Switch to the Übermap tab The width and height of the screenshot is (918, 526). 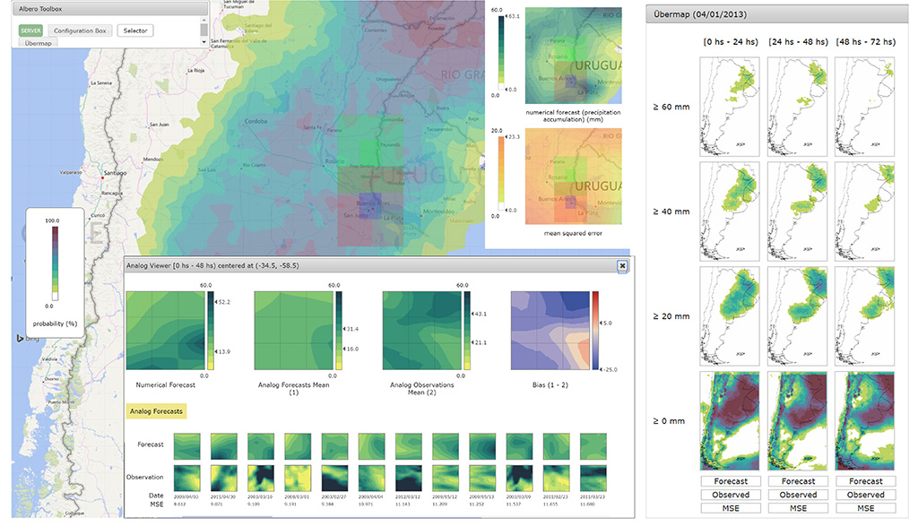(38, 42)
